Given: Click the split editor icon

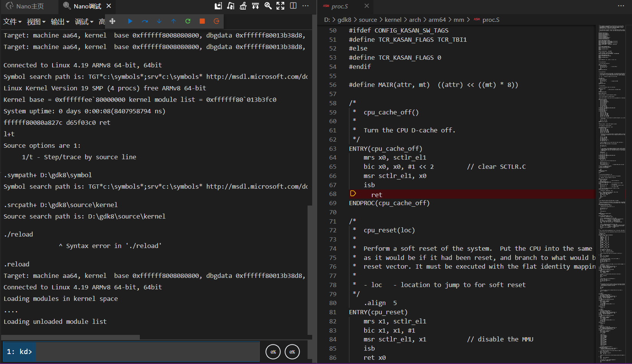Looking at the screenshot, I should coord(293,6).
